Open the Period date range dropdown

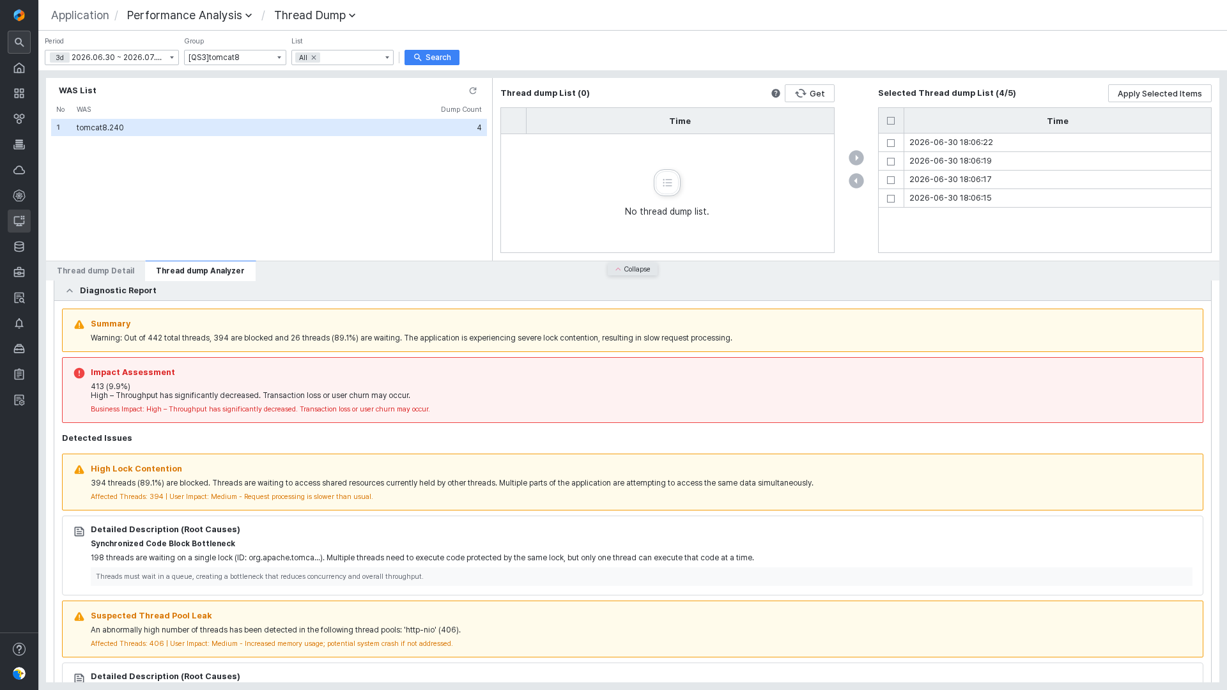coord(112,57)
